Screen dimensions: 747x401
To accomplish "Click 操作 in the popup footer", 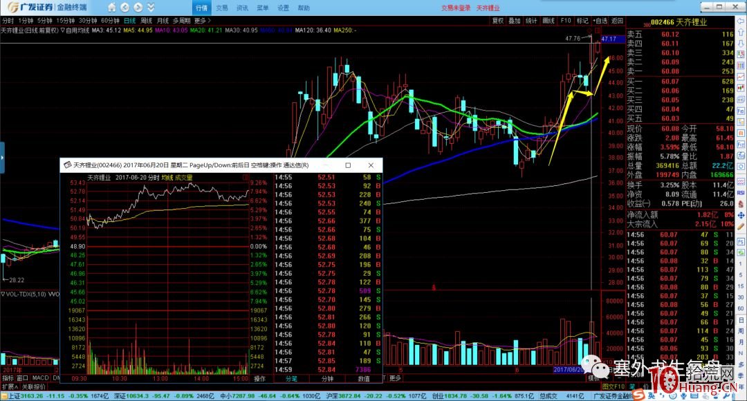I will 259,379.
